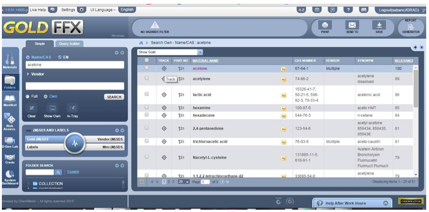Switch to the Query builder tab
Image resolution: width=429 pixels, height=212 pixels.
coord(69,44)
